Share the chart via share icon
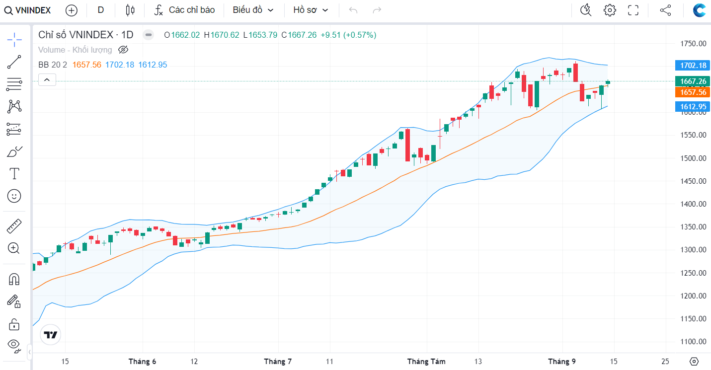Screen dimensions: 711x370 (x=665, y=10)
